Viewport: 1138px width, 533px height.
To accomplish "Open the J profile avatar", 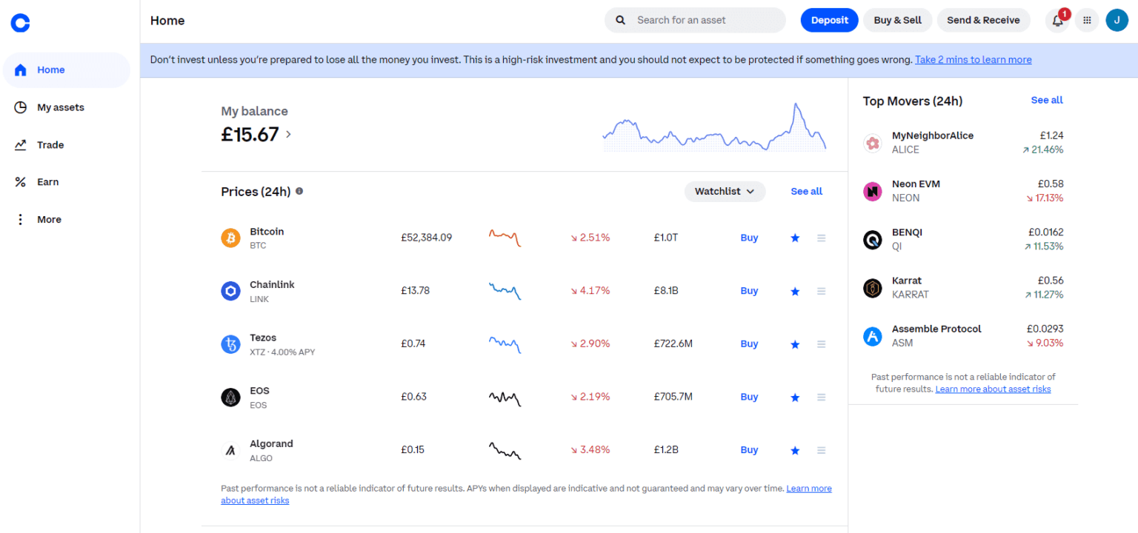I will pos(1117,21).
